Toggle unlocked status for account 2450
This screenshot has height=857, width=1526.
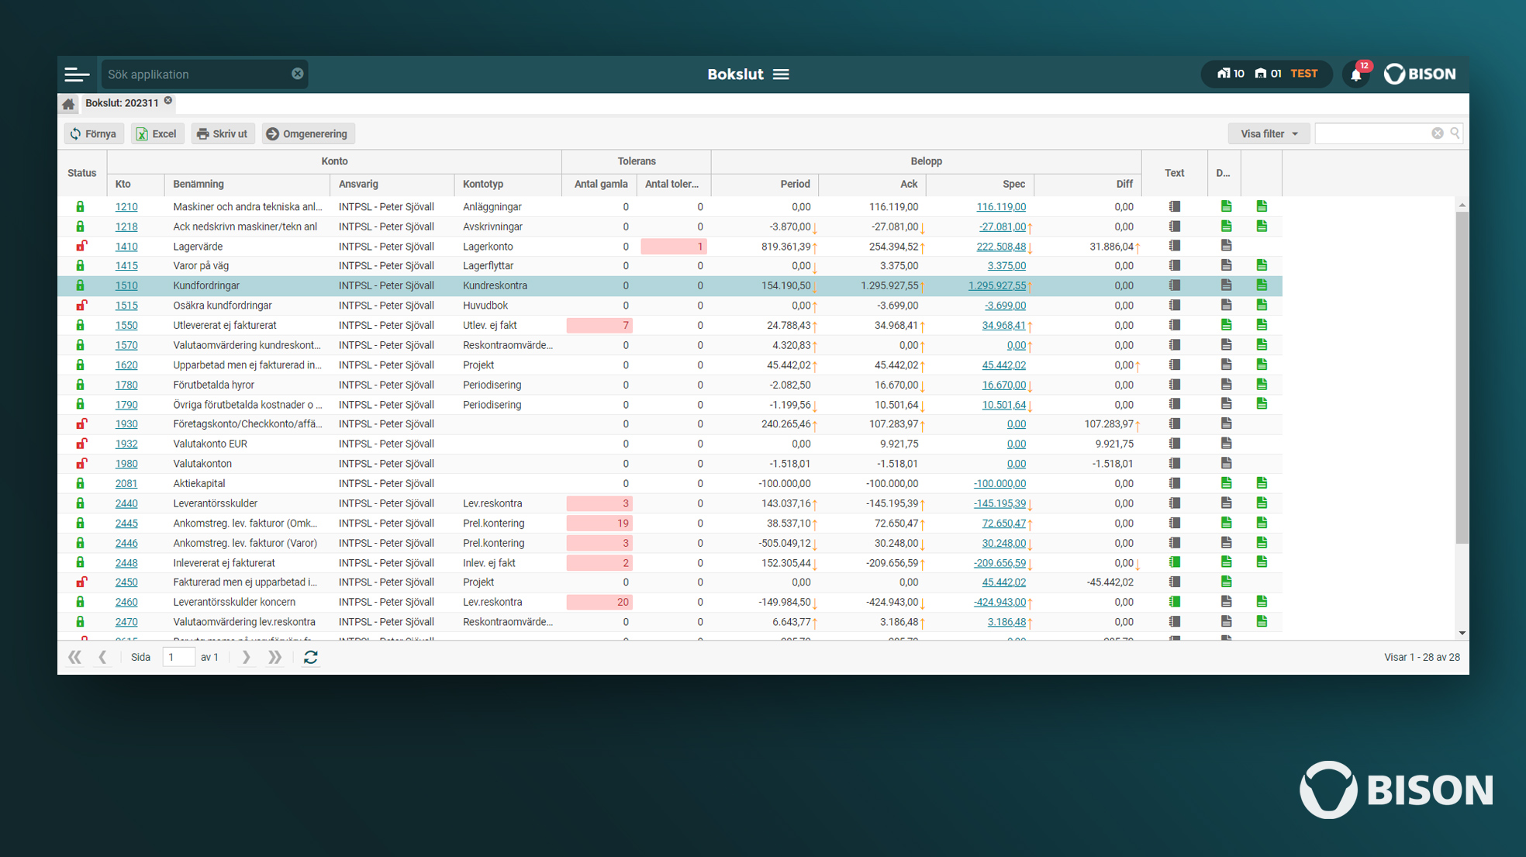coord(81,582)
